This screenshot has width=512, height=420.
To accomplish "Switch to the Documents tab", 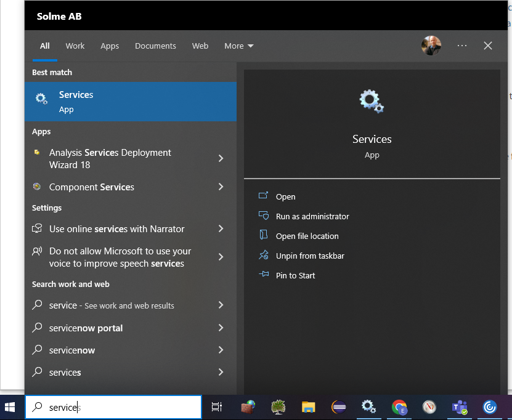I will coord(155,46).
